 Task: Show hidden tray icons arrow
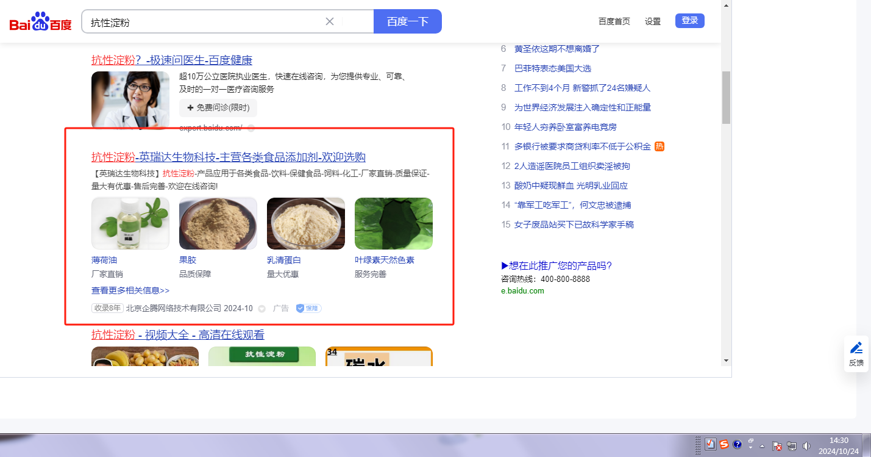coord(762,446)
